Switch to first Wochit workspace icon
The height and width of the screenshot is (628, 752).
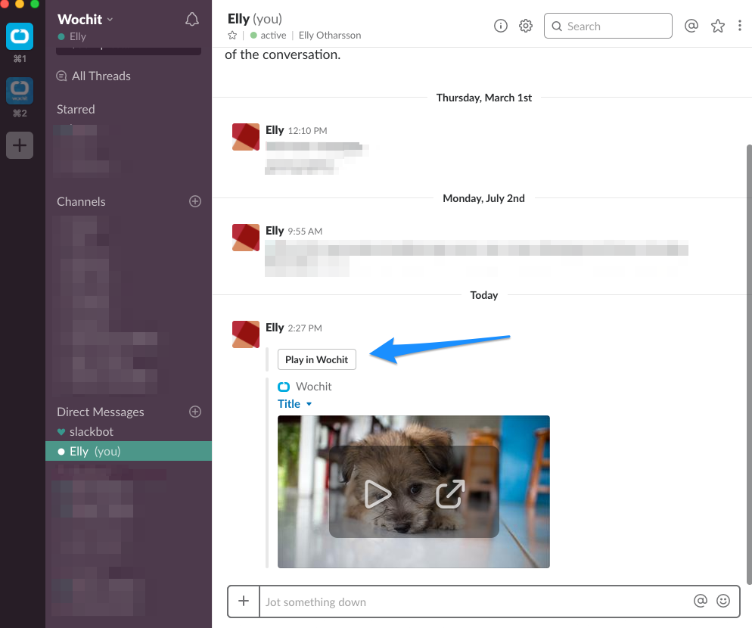[x=20, y=36]
